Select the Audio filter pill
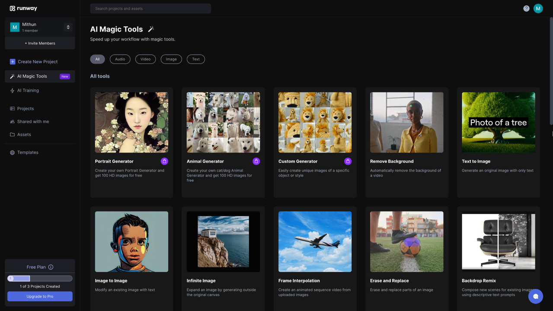The height and width of the screenshot is (311, 553). [120, 59]
